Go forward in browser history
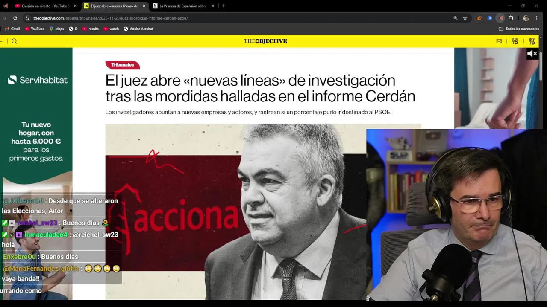This screenshot has height=307, width=547. (x=4, y=18)
